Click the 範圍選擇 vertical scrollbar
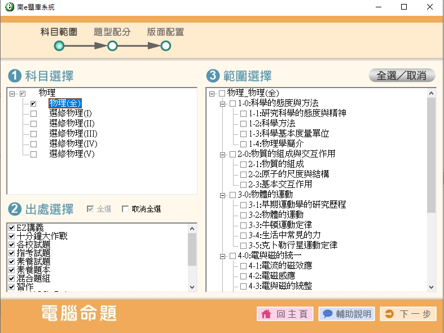The image size is (444, 333). click(432, 169)
